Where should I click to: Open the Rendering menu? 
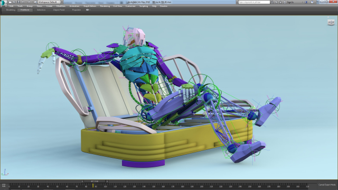pyautogui.click(x=105, y=6)
